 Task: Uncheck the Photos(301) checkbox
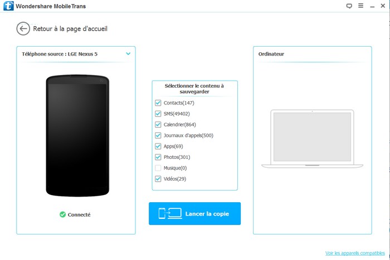click(158, 157)
